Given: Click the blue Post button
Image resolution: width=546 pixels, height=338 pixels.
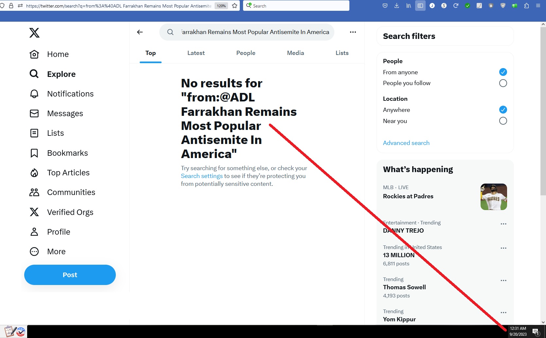Looking at the screenshot, I should (70, 275).
